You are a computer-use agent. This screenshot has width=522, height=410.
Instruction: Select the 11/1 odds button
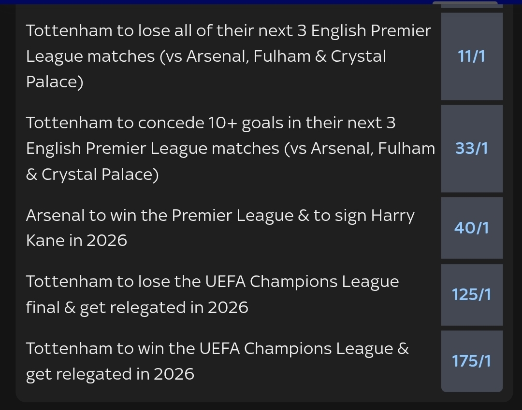pyautogui.click(x=472, y=56)
